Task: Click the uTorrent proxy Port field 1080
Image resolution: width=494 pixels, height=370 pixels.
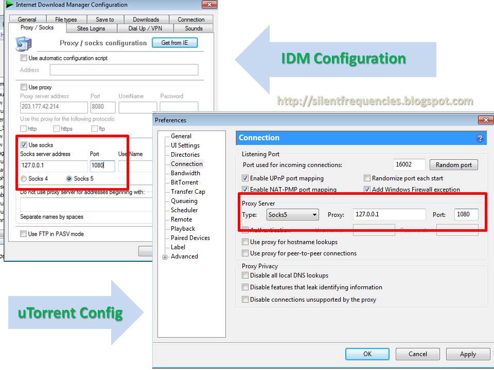Action: click(466, 215)
